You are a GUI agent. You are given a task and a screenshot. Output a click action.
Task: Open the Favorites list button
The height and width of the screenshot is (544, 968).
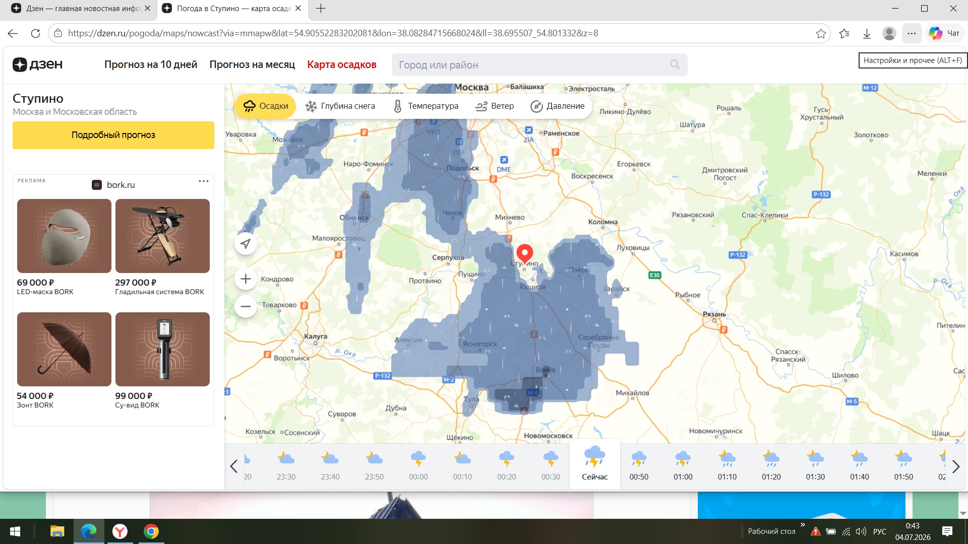click(x=844, y=33)
